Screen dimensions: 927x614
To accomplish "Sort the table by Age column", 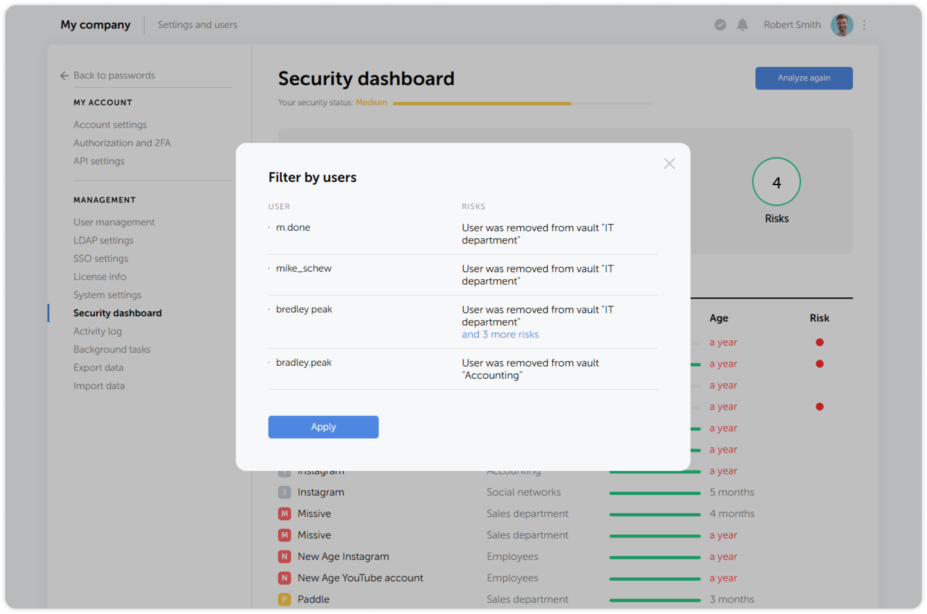I will 719,318.
